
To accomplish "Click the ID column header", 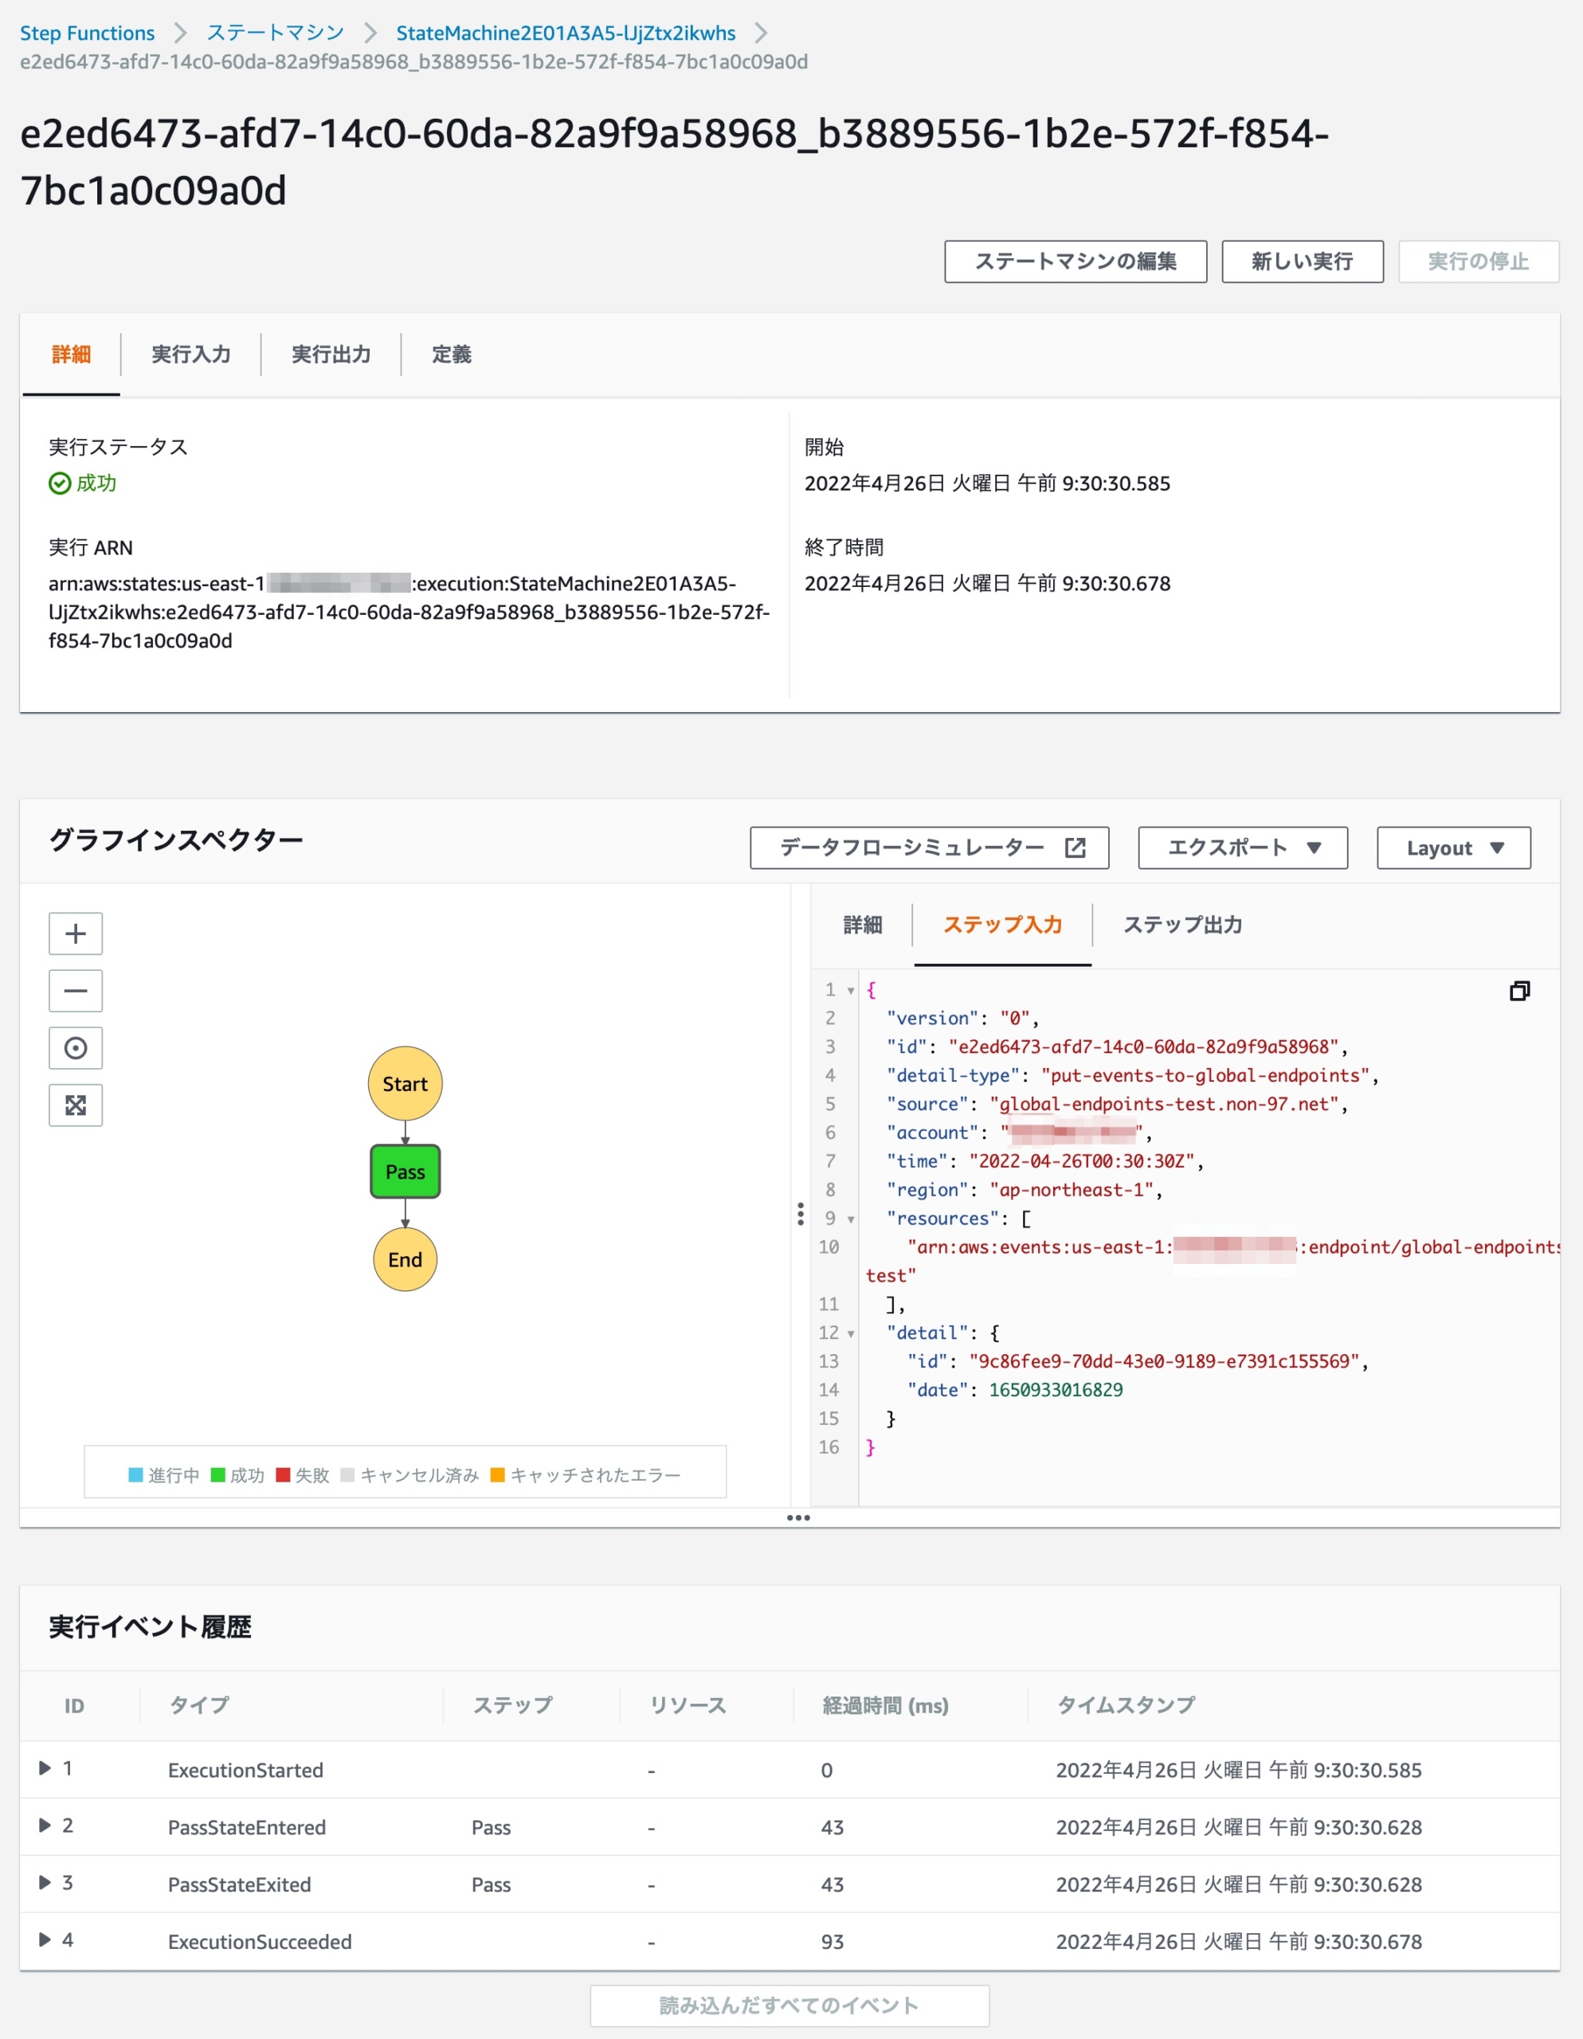I will pos(75,1706).
